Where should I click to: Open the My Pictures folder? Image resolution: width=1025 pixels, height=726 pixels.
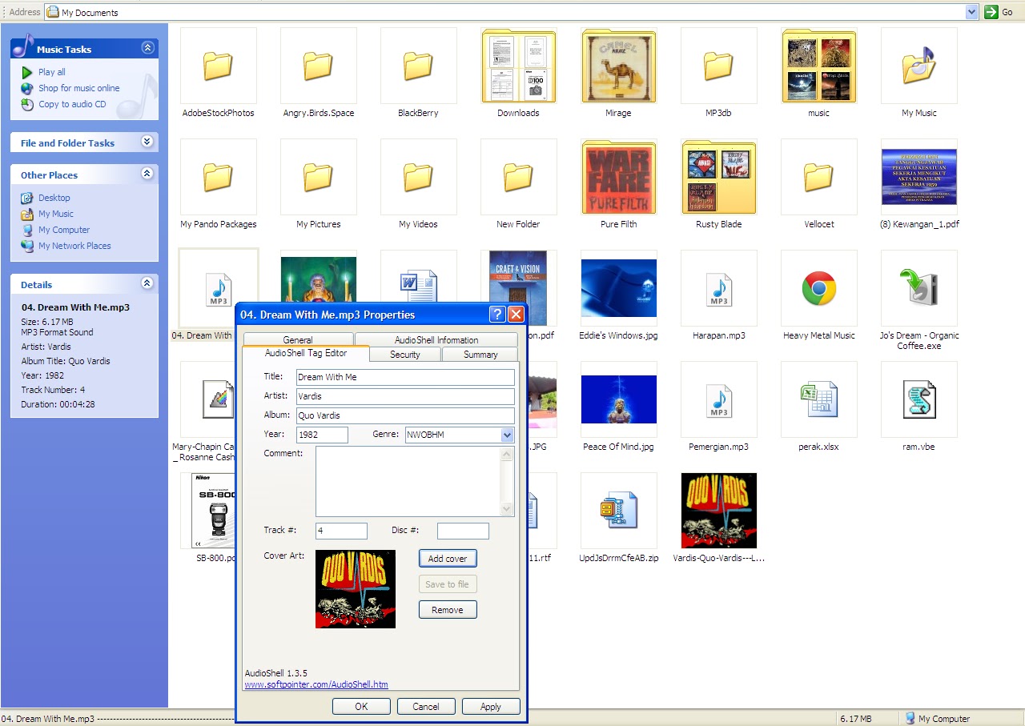[x=318, y=178]
